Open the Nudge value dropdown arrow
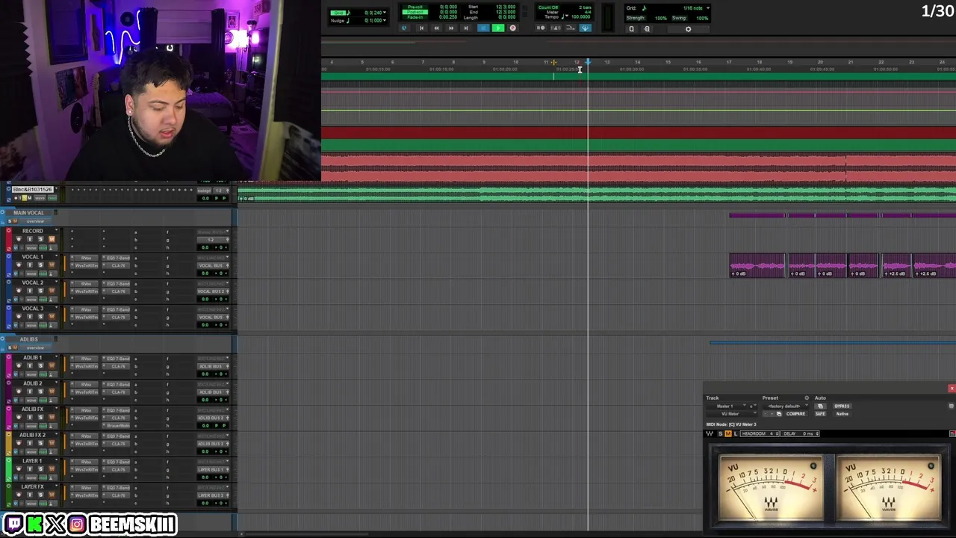The image size is (956, 538). click(x=385, y=20)
